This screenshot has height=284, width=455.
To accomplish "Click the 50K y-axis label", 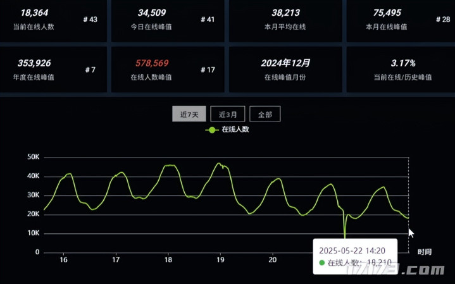I will (34, 157).
